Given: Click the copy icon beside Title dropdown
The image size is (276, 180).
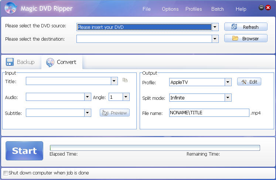Looking at the screenshot, I should point(125,80).
